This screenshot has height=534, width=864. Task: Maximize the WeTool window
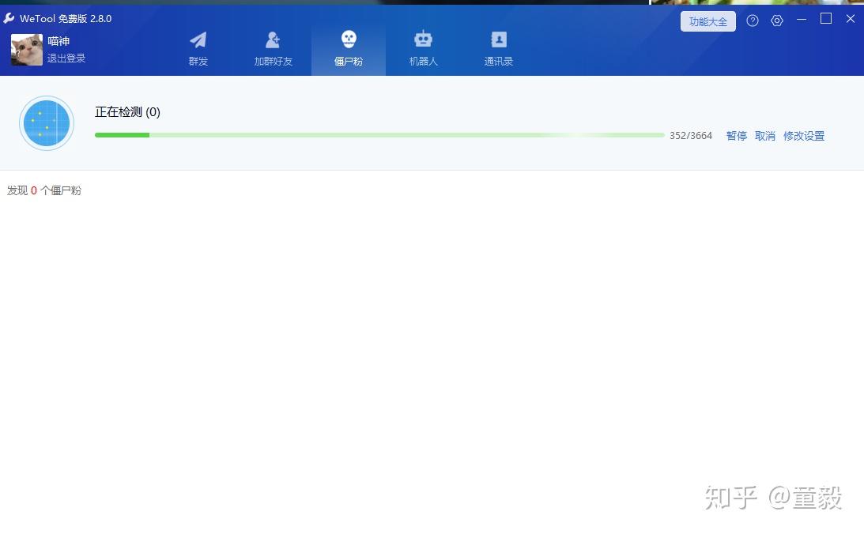825,19
